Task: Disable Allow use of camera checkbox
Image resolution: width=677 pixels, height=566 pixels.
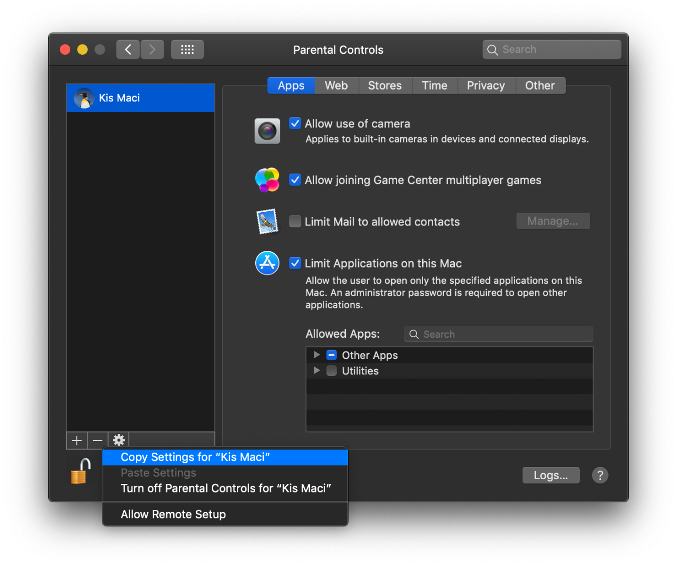Action: [295, 124]
